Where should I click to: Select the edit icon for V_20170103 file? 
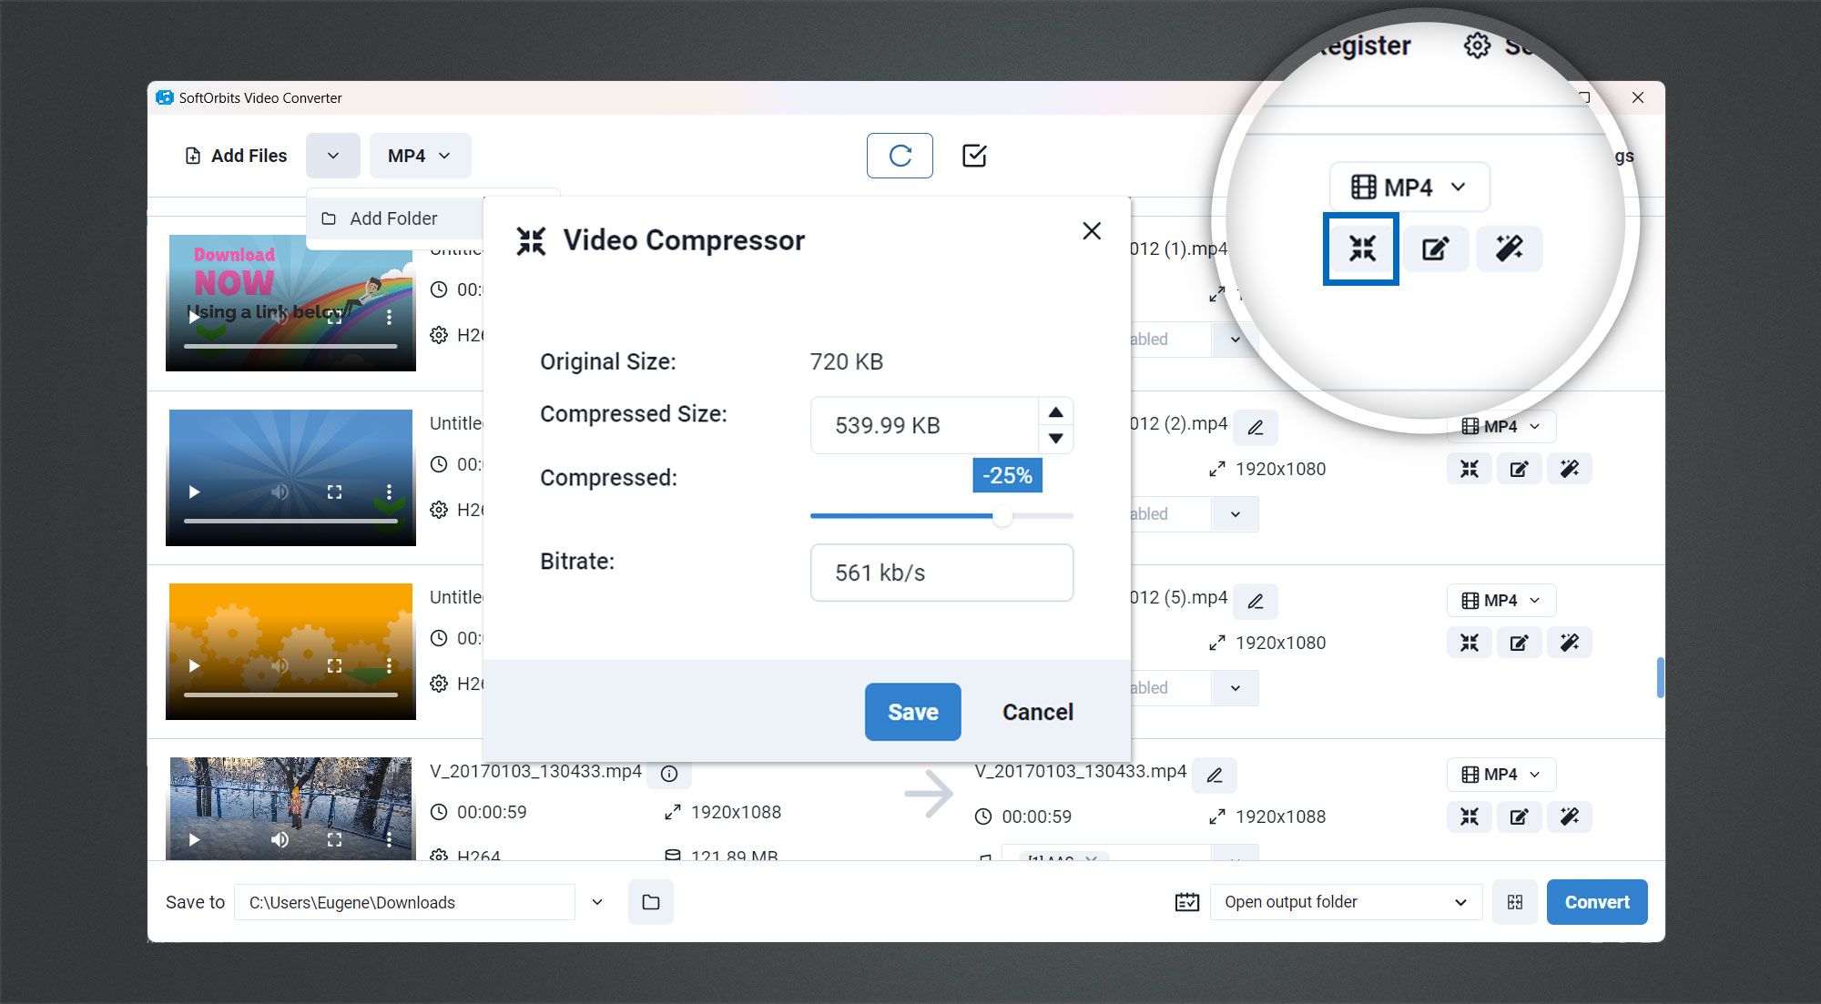[1520, 816]
